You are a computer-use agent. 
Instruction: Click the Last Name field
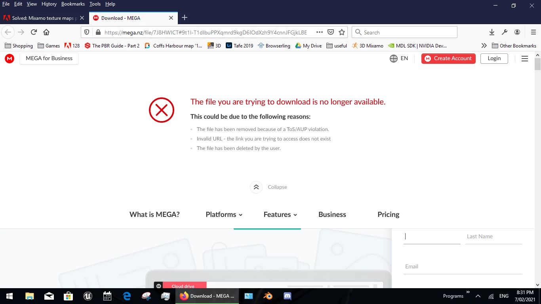494,236
